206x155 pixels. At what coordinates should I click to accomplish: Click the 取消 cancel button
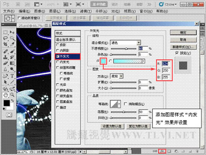click(183, 40)
